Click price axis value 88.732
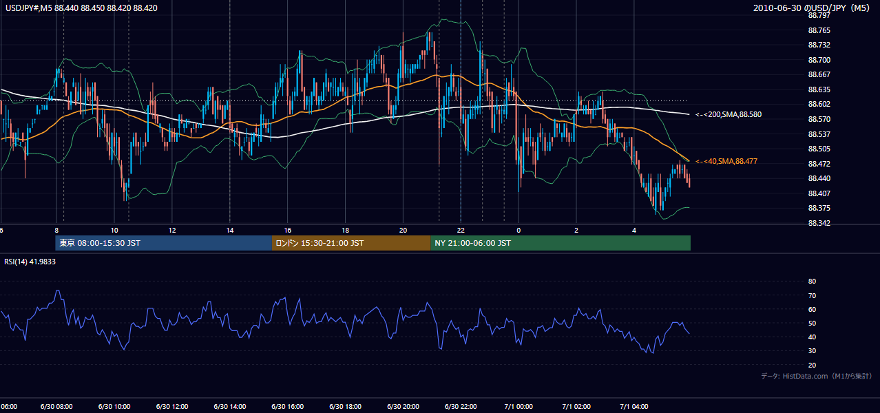Screen dimensions: 880x413 [x=818, y=45]
